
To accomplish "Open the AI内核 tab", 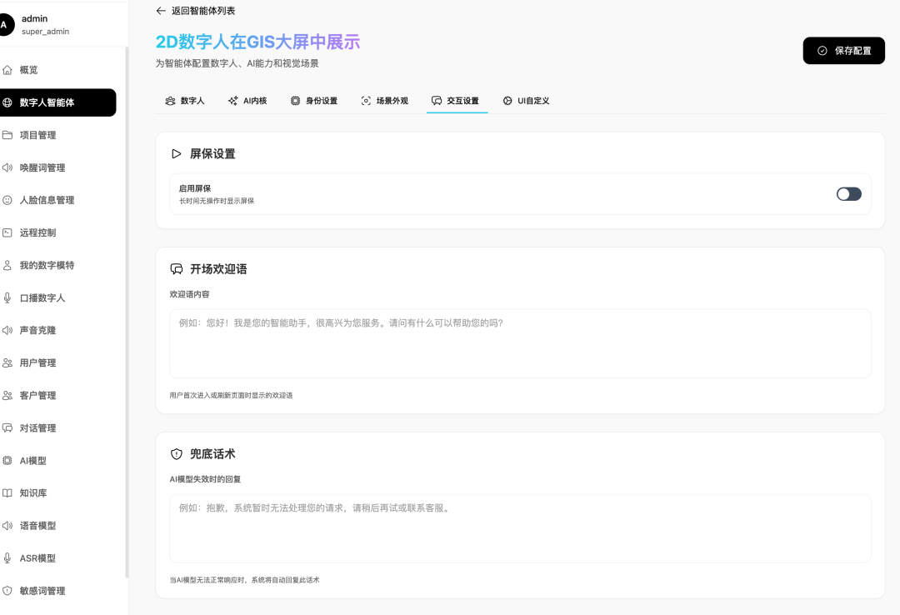I will [247, 101].
